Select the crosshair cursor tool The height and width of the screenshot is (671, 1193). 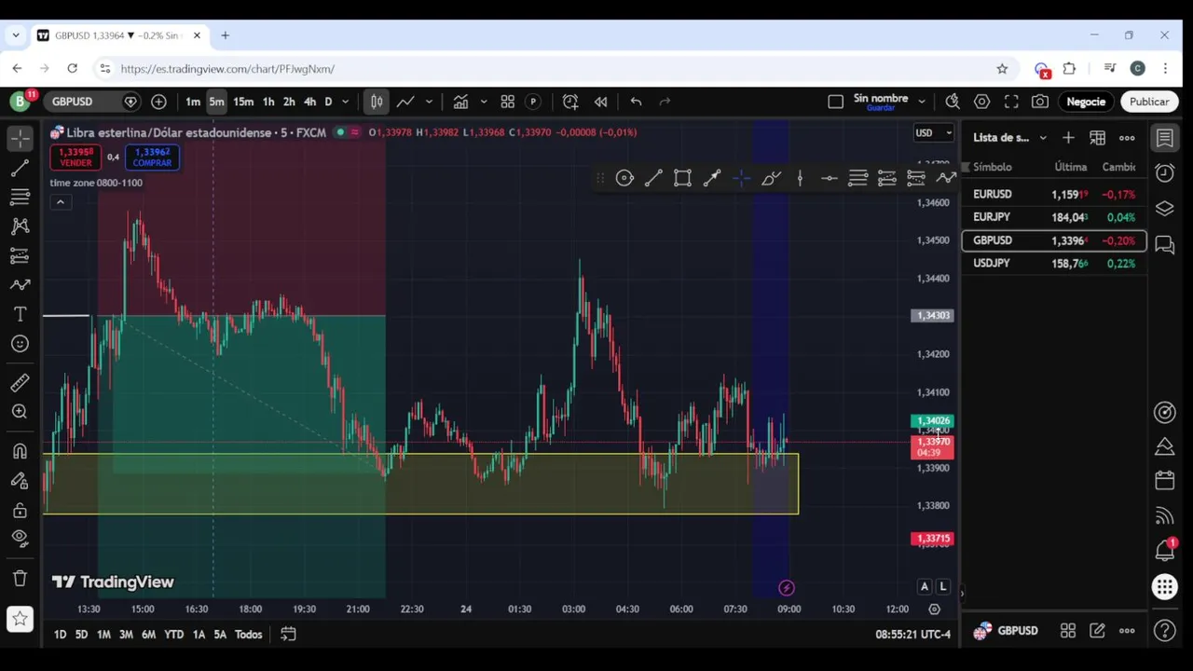tap(20, 139)
